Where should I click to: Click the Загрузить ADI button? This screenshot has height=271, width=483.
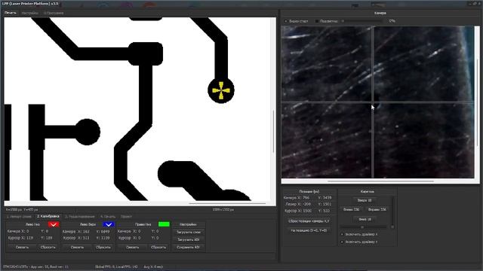[189, 239]
